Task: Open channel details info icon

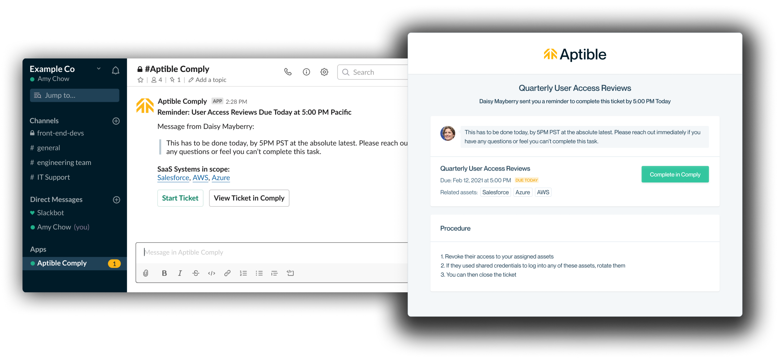Action: tap(306, 72)
